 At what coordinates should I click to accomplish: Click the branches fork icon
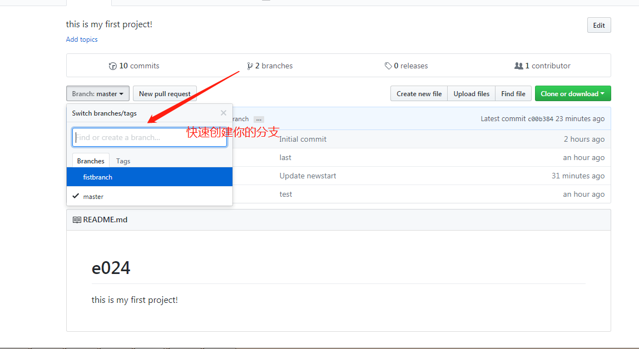(x=250, y=66)
